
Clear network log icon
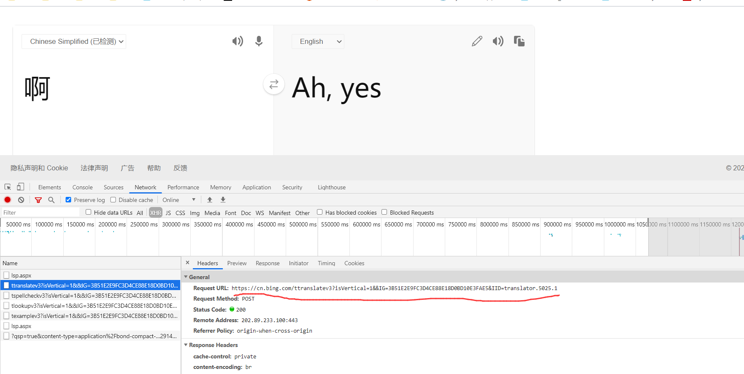tap(21, 200)
